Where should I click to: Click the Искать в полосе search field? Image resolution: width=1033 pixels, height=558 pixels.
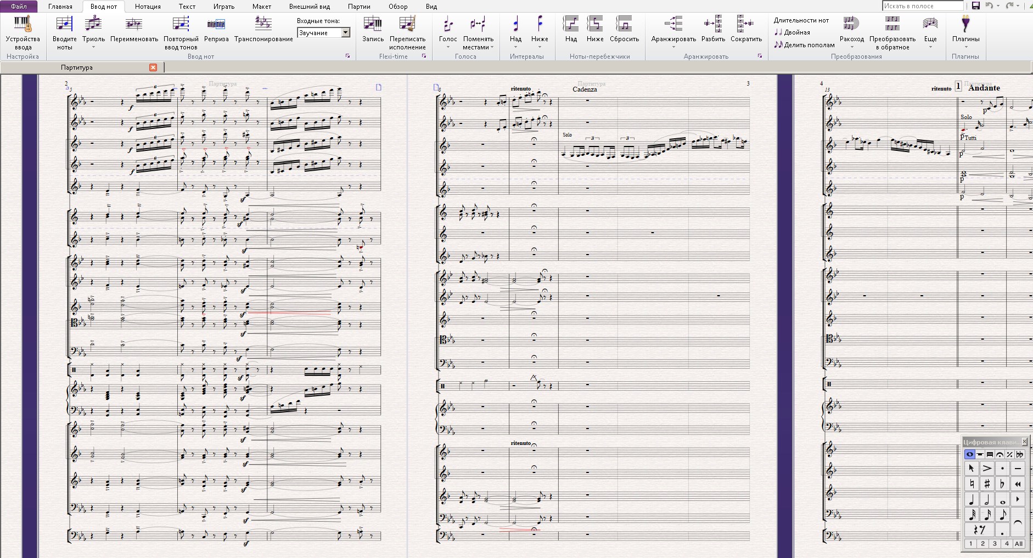click(x=923, y=5)
